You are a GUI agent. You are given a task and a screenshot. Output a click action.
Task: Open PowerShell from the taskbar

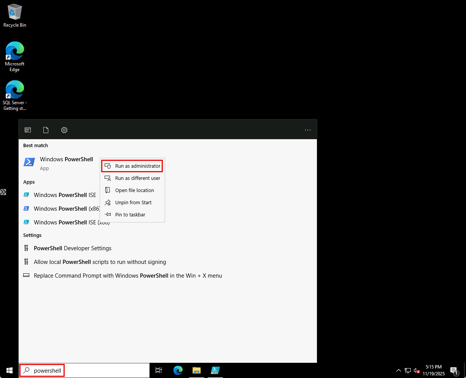pos(215,370)
